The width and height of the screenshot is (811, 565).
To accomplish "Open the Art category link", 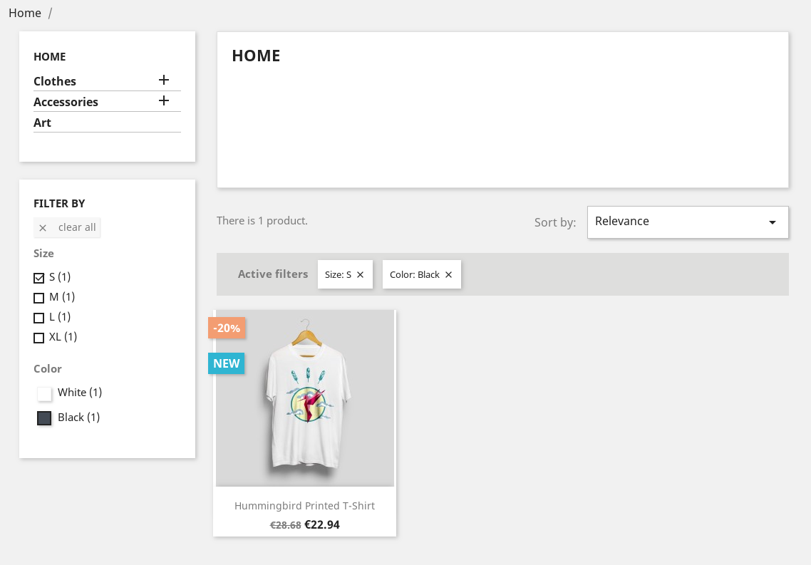I will tap(43, 123).
